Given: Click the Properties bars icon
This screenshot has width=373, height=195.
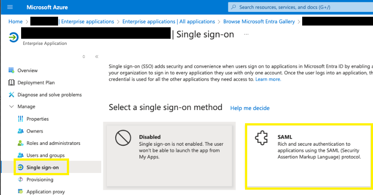Looking at the screenshot, I should pyautogui.click(x=21, y=119).
